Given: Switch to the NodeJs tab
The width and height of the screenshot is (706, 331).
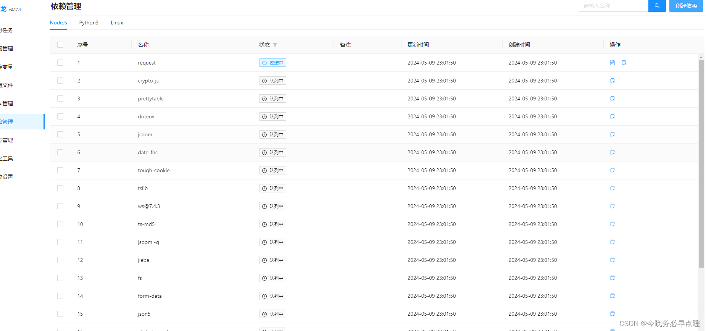Looking at the screenshot, I should pyautogui.click(x=58, y=23).
